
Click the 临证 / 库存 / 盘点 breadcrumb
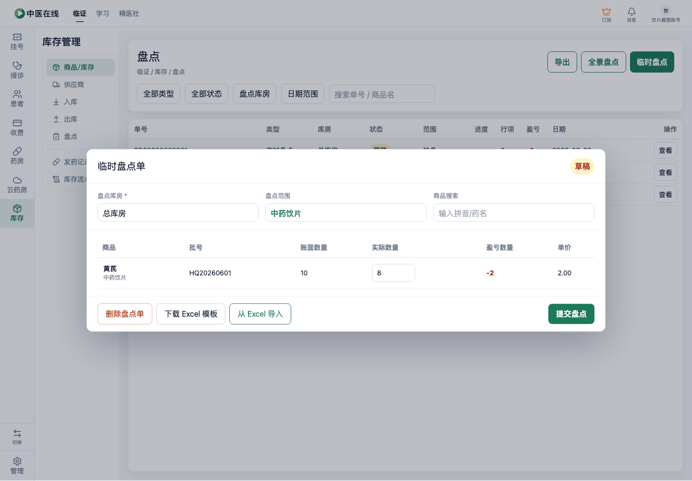point(161,72)
